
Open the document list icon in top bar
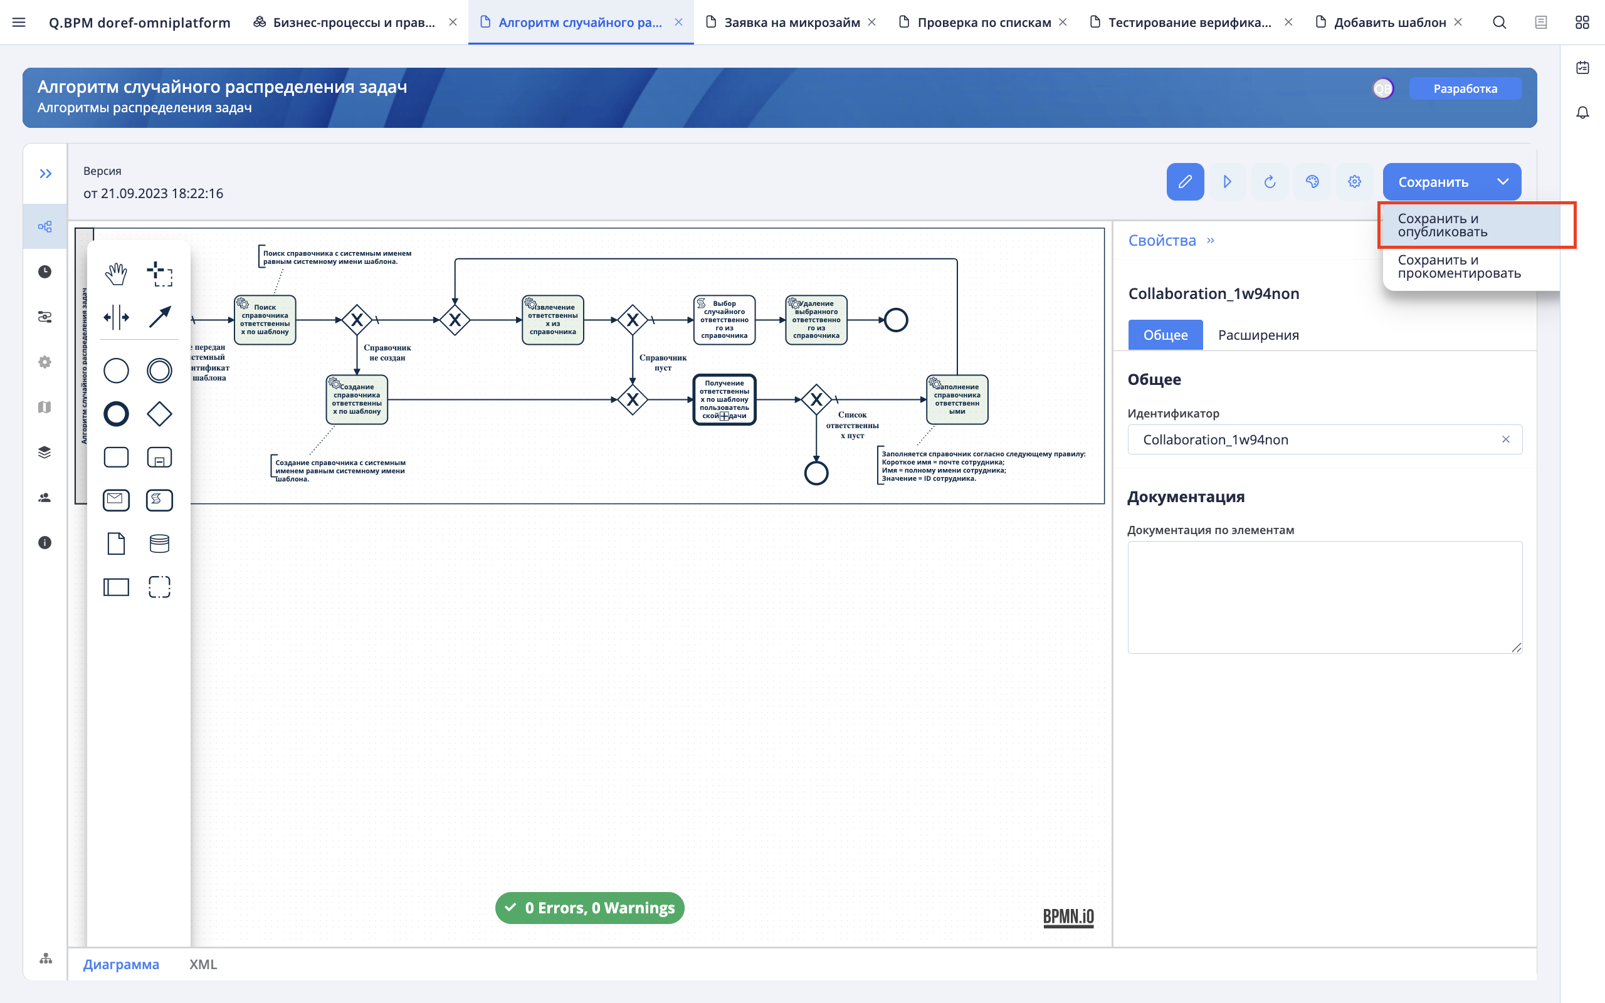pyautogui.click(x=1541, y=23)
